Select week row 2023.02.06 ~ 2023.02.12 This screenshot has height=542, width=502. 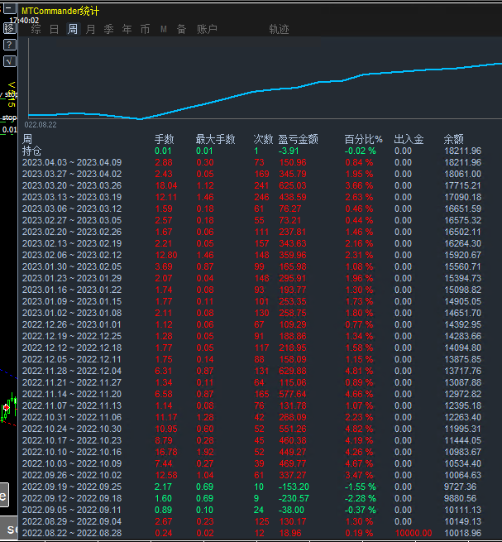251,255
